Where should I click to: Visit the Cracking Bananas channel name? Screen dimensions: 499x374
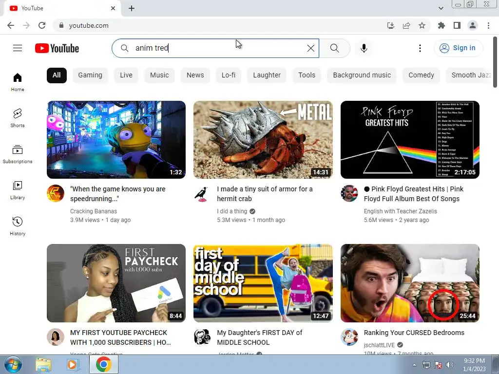[94, 211]
